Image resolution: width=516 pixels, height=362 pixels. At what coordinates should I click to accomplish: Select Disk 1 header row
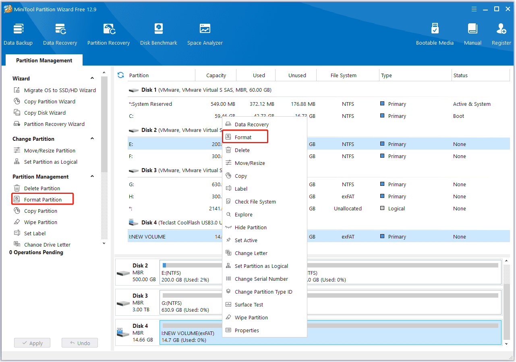[319, 90]
